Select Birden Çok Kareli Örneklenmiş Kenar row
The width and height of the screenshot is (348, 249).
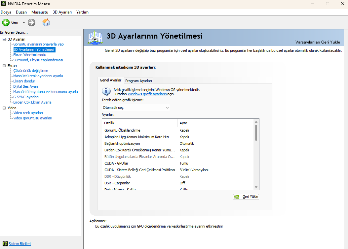(x=178, y=150)
